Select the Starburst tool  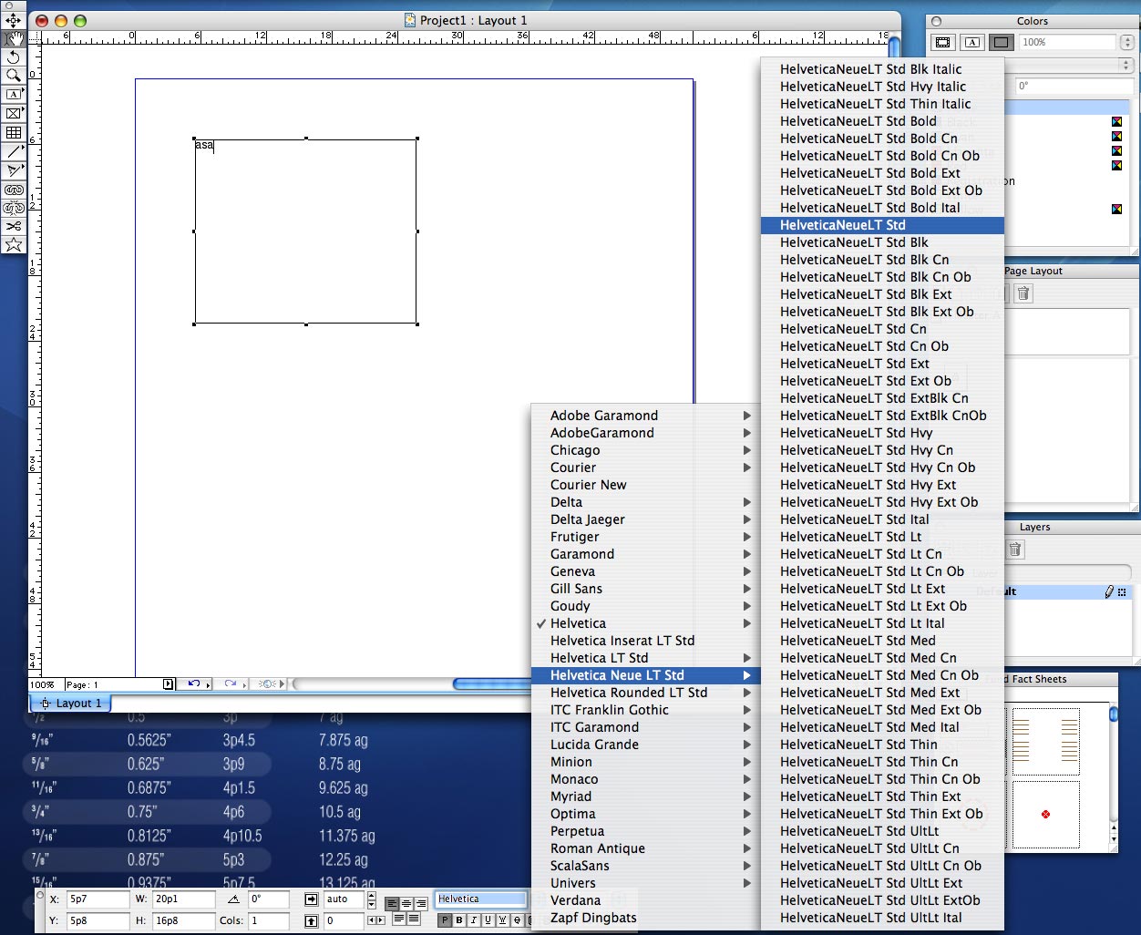[14, 244]
